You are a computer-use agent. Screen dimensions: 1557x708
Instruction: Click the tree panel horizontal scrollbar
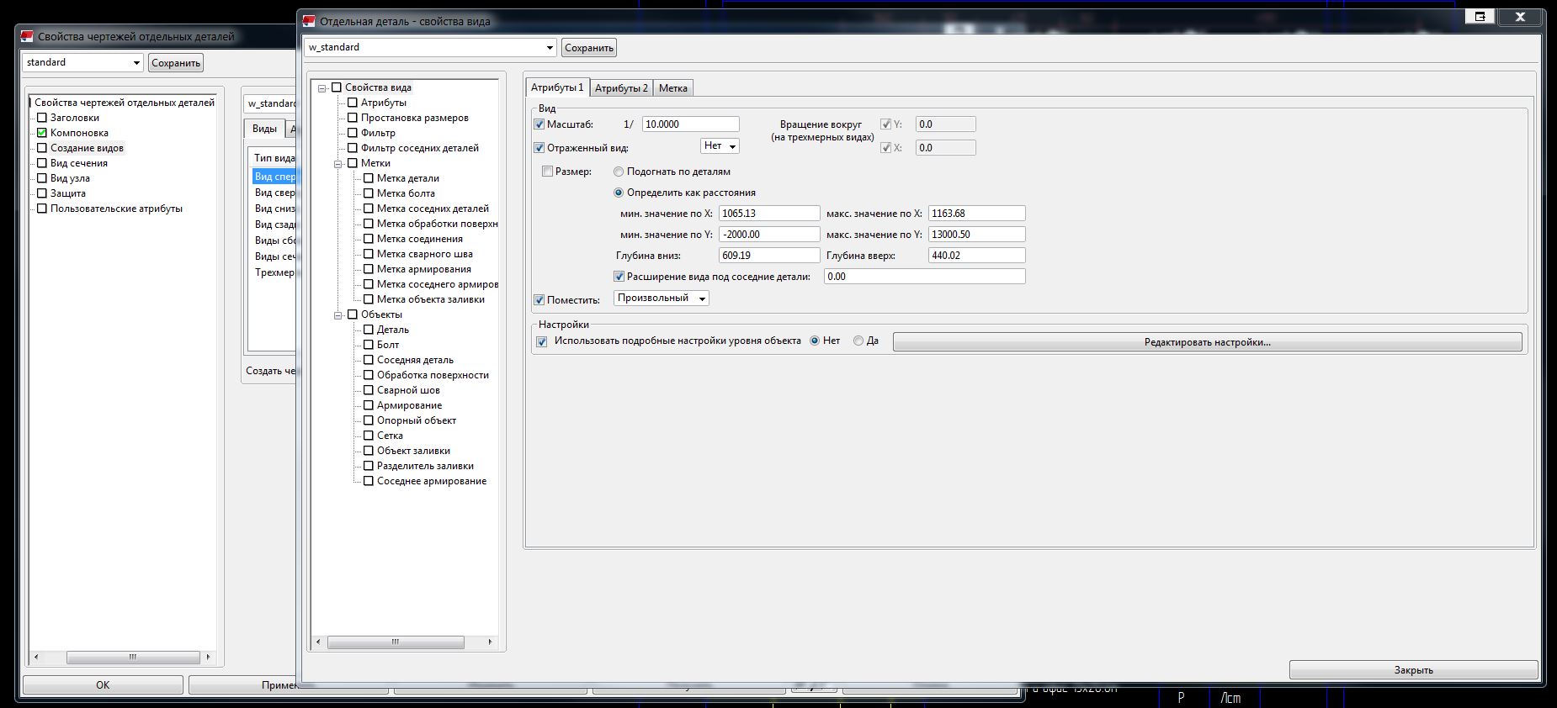(x=396, y=642)
